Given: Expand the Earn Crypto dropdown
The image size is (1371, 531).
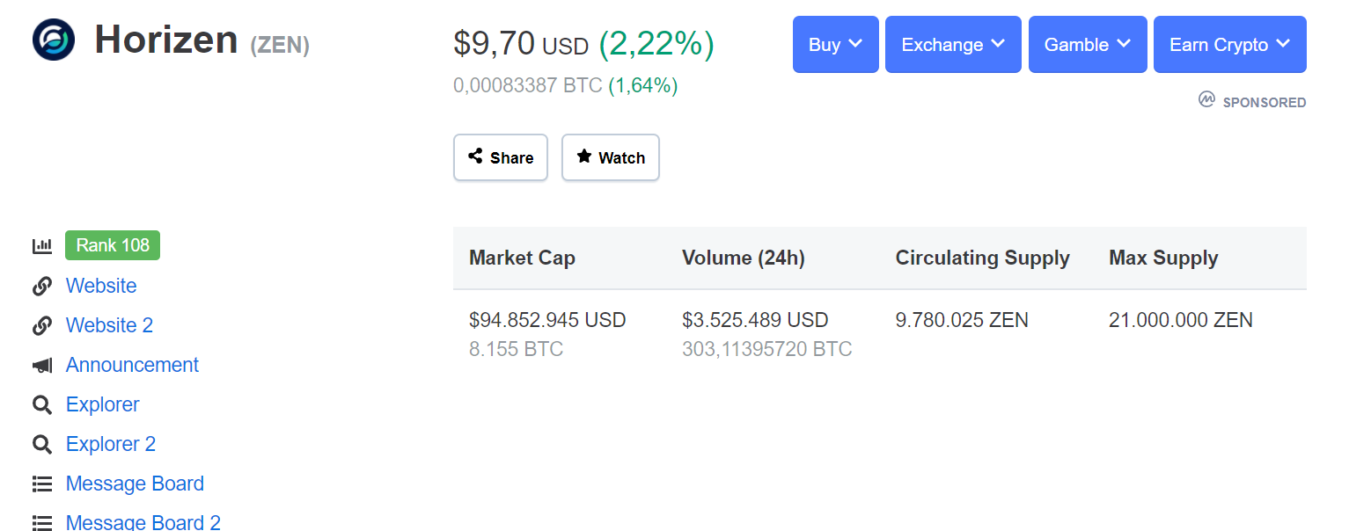Looking at the screenshot, I should click(x=1229, y=45).
